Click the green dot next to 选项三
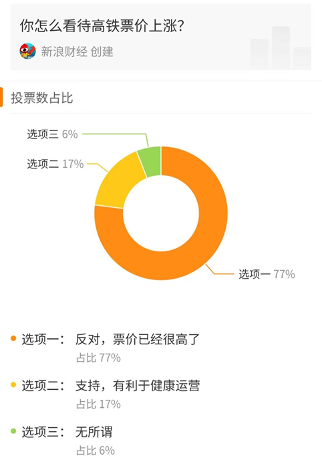The image size is (322, 468). [x=13, y=431]
